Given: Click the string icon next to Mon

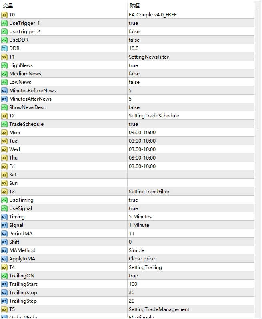Looking at the screenshot, I should click(x=4, y=133).
